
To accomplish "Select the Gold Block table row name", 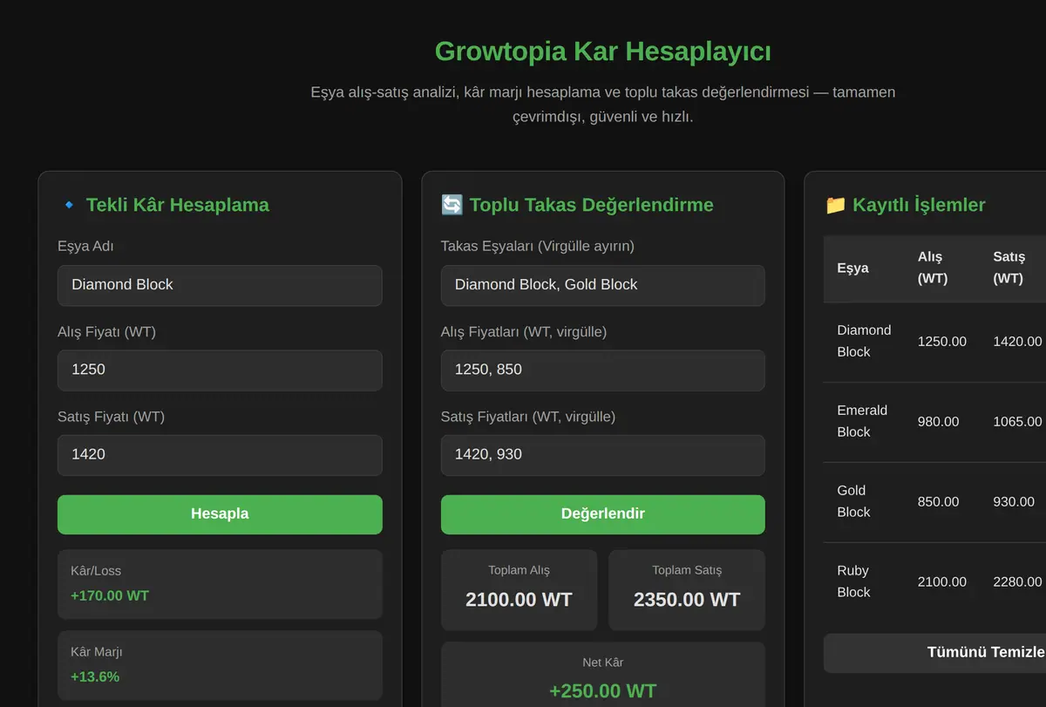I will tap(853, 501).
